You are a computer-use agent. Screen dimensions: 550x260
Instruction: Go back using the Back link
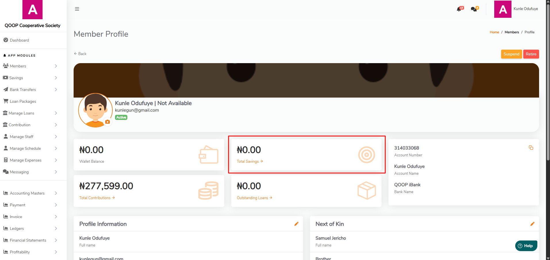coord(80,54)
